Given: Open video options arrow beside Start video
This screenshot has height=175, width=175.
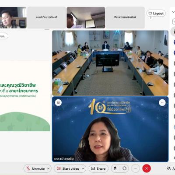Looking at the screenshot, I should (83, 168).
